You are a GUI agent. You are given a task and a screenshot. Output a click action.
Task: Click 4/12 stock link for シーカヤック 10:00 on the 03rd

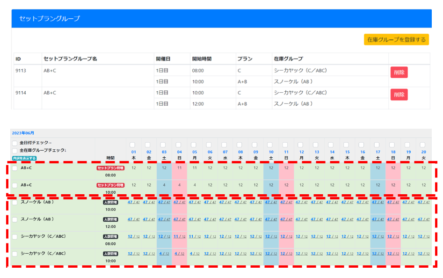click(x=164, y=254)
